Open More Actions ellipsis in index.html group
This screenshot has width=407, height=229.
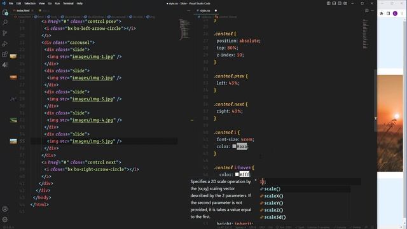coord(189,11)
